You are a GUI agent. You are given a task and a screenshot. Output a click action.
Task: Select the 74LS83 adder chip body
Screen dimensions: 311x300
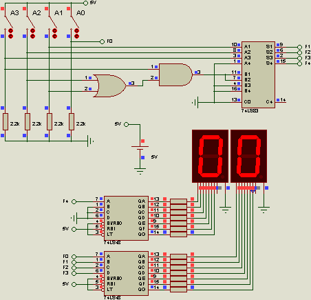[258, 74]
